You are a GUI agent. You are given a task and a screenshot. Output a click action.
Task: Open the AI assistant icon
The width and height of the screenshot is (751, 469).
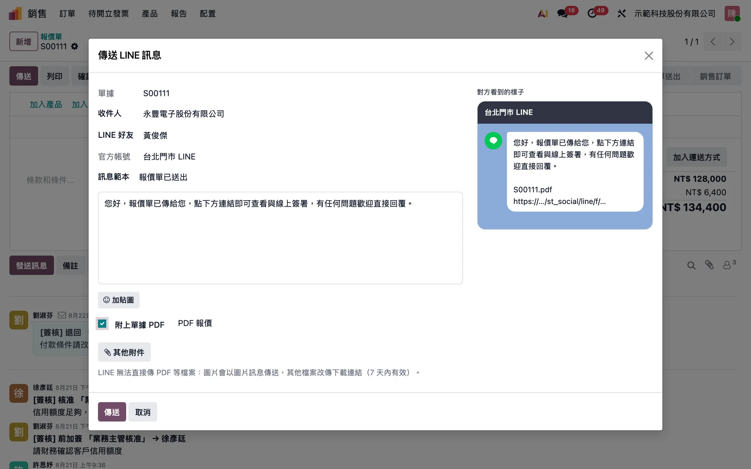[542, 13]
